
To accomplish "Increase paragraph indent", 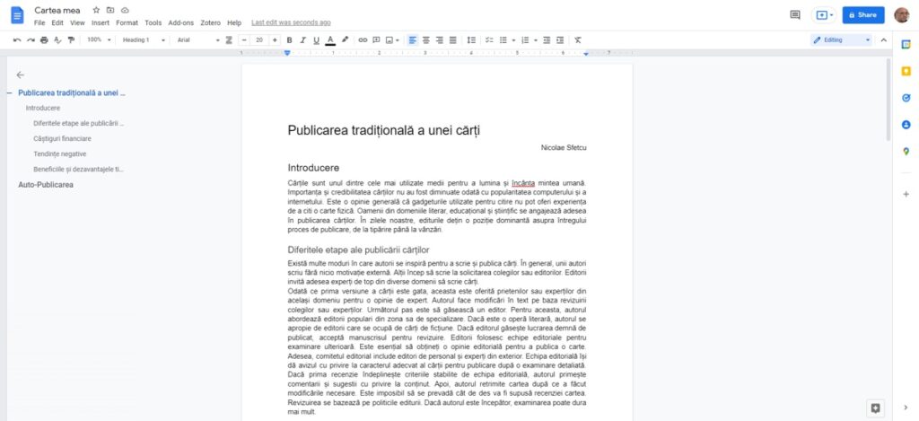I will click(560, 39).
